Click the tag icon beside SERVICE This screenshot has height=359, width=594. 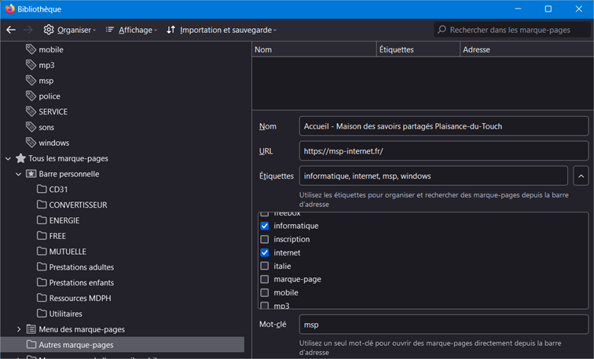tap(31, 112)
